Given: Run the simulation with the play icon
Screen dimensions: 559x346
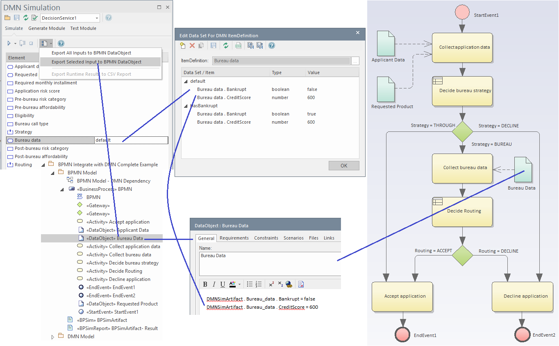Looking at the screenshot, I should pos(10,43).
